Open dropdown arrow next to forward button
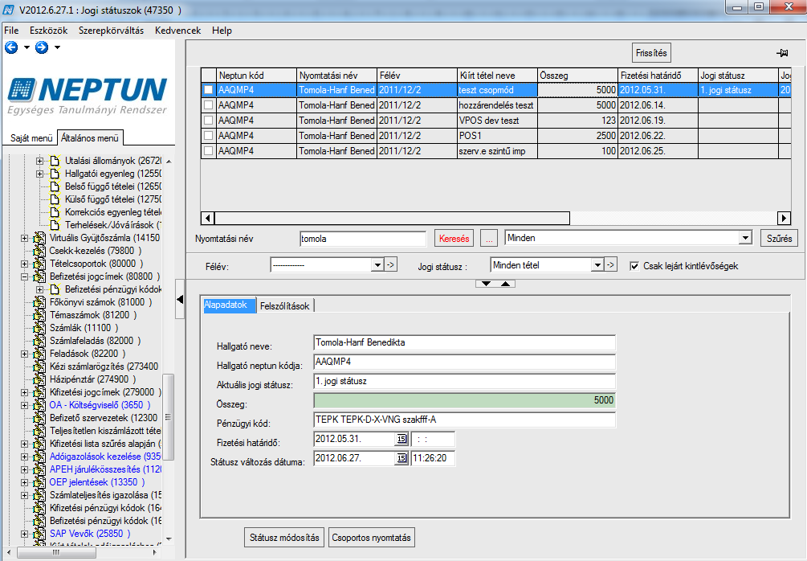 [x=57, y=47]
